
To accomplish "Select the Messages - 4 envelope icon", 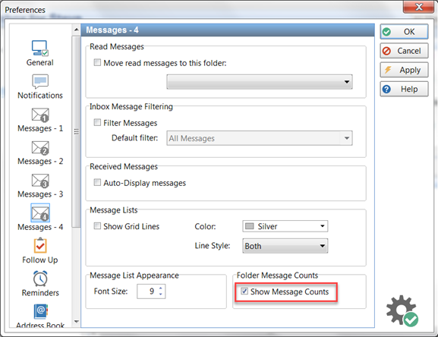I will pos(40,213).
